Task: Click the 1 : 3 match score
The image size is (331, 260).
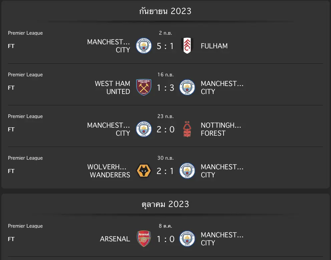Action: (x=165, y=88)
